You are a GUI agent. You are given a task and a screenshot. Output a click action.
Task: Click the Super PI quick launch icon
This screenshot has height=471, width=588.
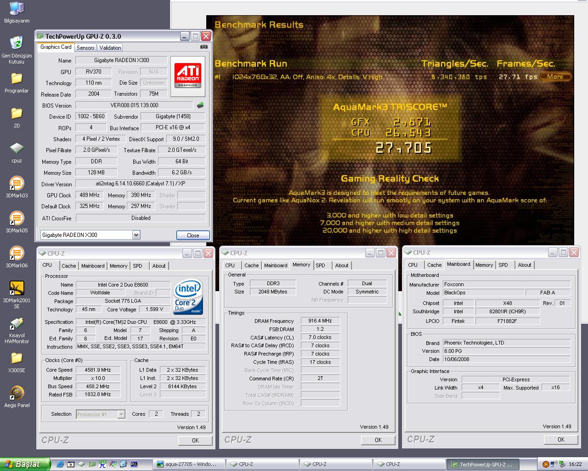click(102, 464)
